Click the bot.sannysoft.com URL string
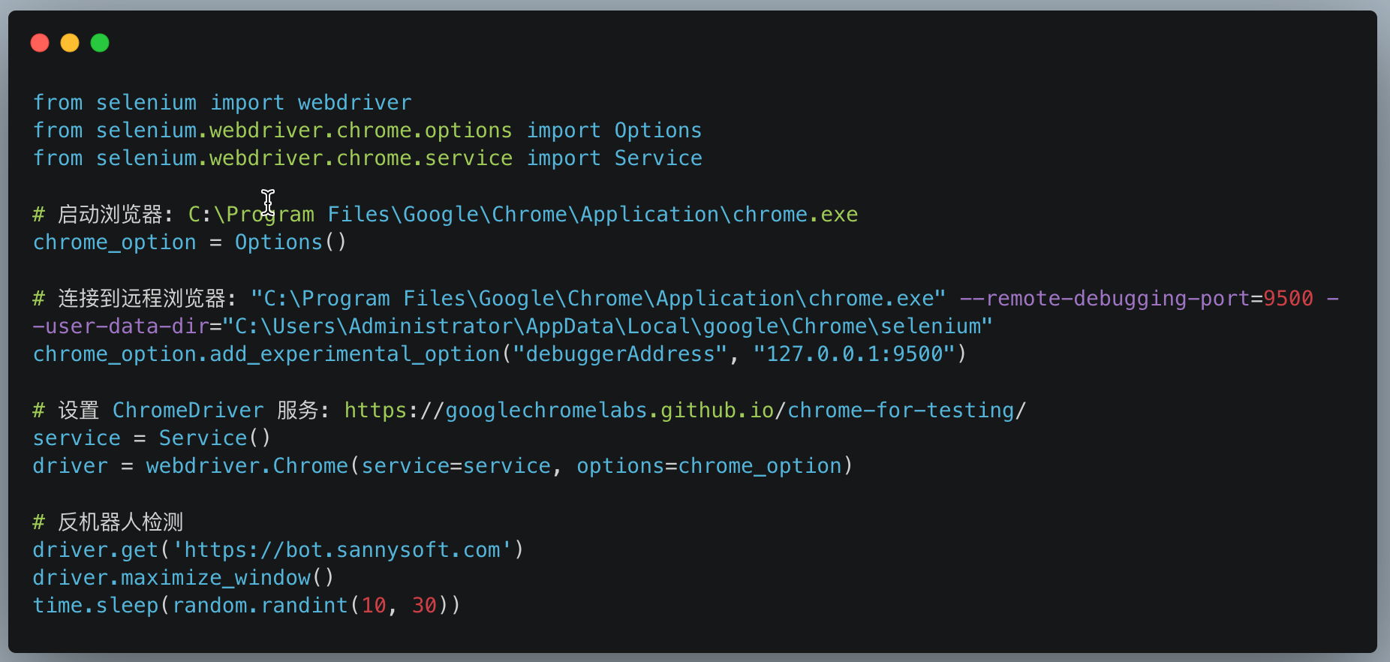Screen dimensions: 1390x662 click(341, 550)
